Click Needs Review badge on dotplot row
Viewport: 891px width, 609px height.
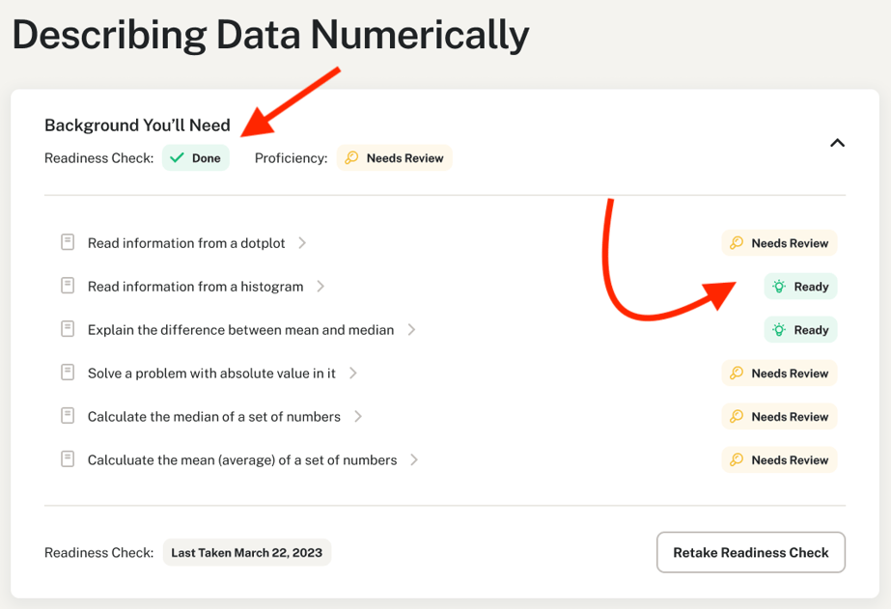point(779,243)
